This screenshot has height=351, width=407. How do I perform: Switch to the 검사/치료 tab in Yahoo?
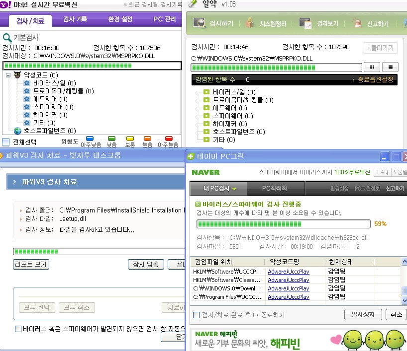[x=30, y=21]
